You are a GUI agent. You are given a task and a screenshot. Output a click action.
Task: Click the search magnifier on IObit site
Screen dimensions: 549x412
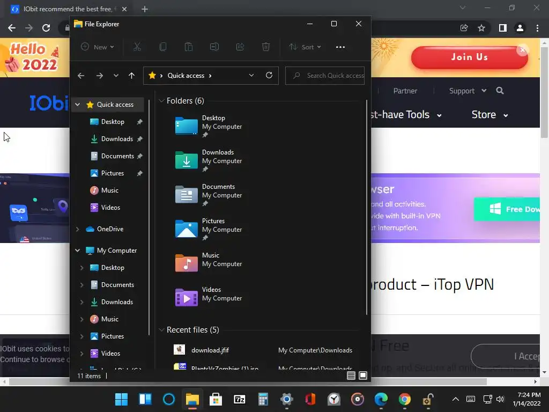point(500,91)
